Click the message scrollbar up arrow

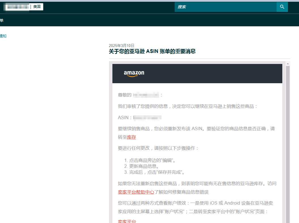288,64
